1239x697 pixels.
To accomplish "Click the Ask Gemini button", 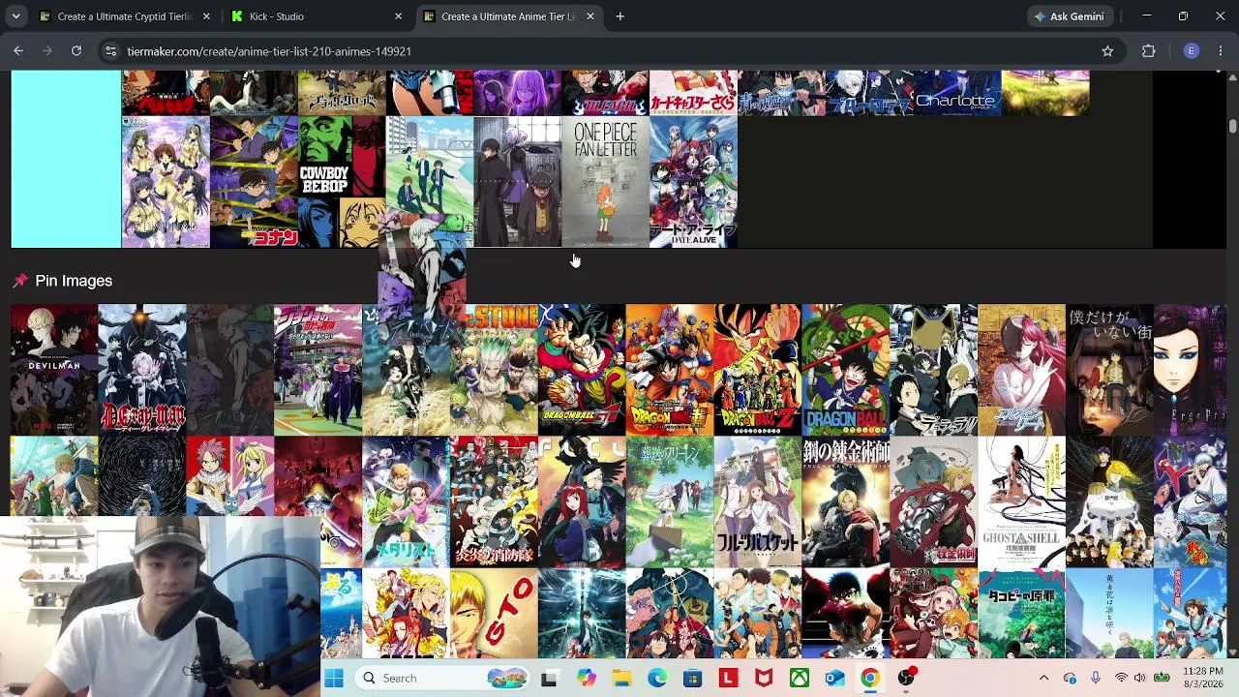I will point(1069,16).
